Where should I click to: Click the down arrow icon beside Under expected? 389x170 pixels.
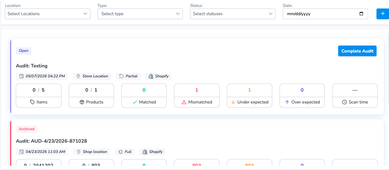tap(233, 102)
